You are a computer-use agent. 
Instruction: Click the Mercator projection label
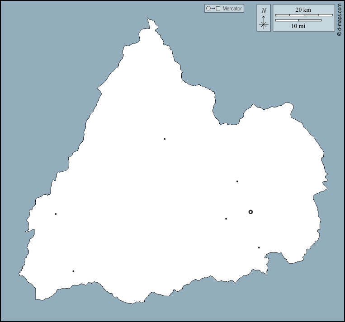[x=232, y=9]
